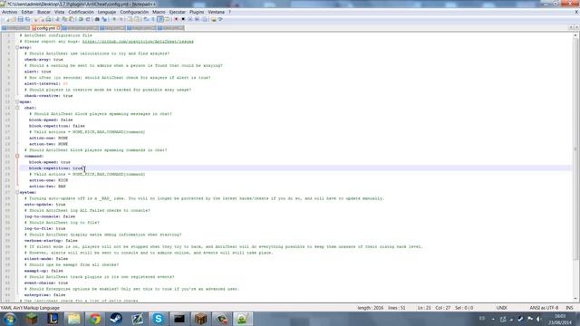This screenshot has width=580, height=326.
Task: Click the Undo toolbar icon
Action: pos(81,19)
